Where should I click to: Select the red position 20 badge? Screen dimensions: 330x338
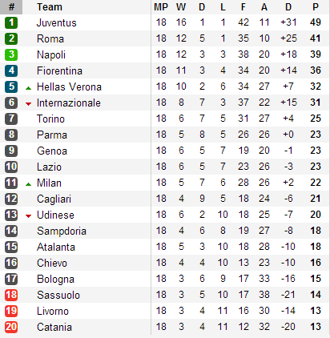(x=11, y=327)
